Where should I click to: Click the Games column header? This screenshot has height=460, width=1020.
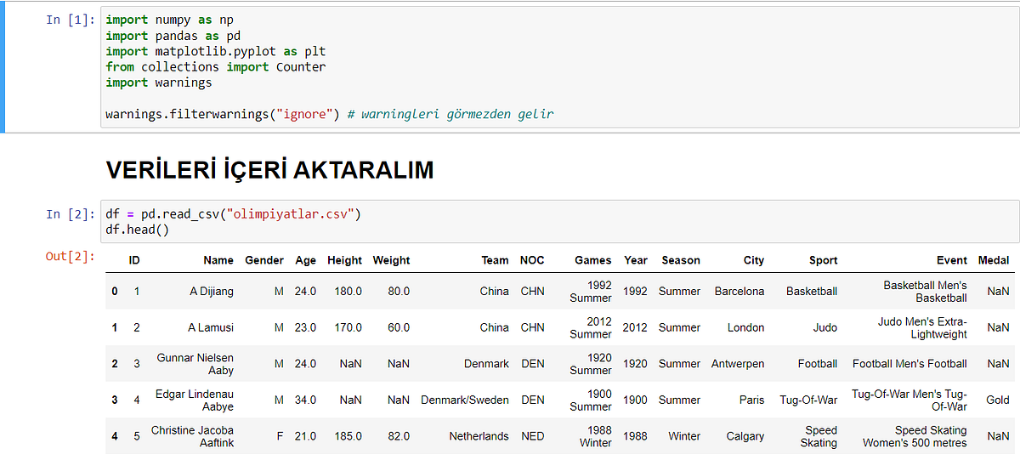[x=592, y=260]
